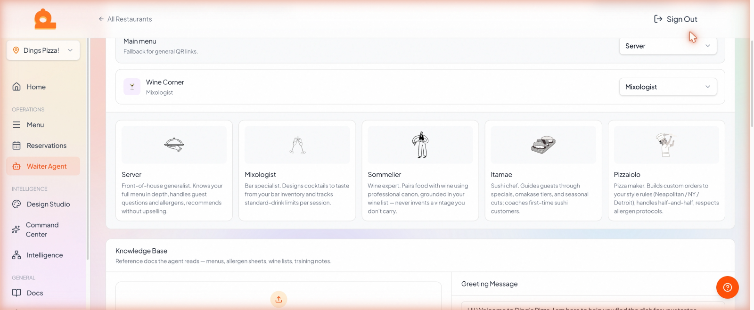Click the Wine Corner row title

click(x=165, y=82)
